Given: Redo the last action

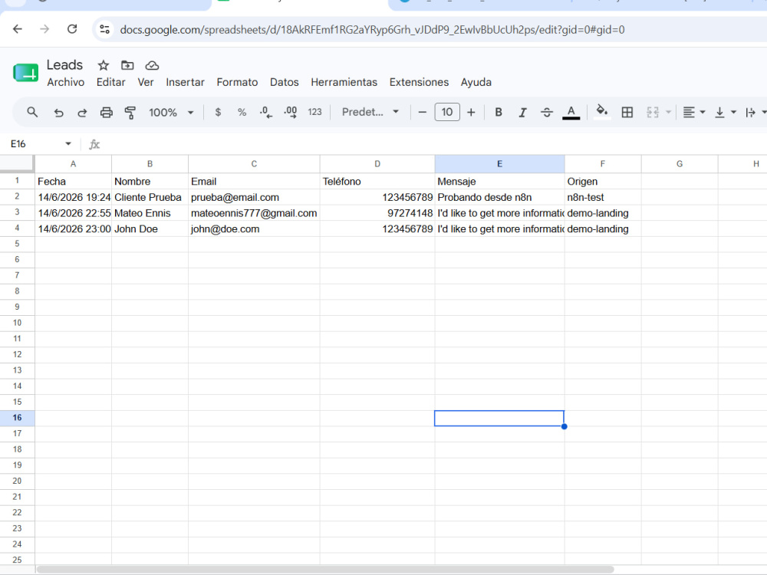Looking at the screenshot, I should click(x=82, y=113).
